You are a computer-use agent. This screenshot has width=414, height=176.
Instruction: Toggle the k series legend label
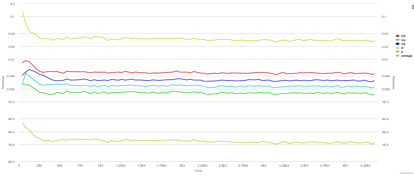tap(402, 52)
